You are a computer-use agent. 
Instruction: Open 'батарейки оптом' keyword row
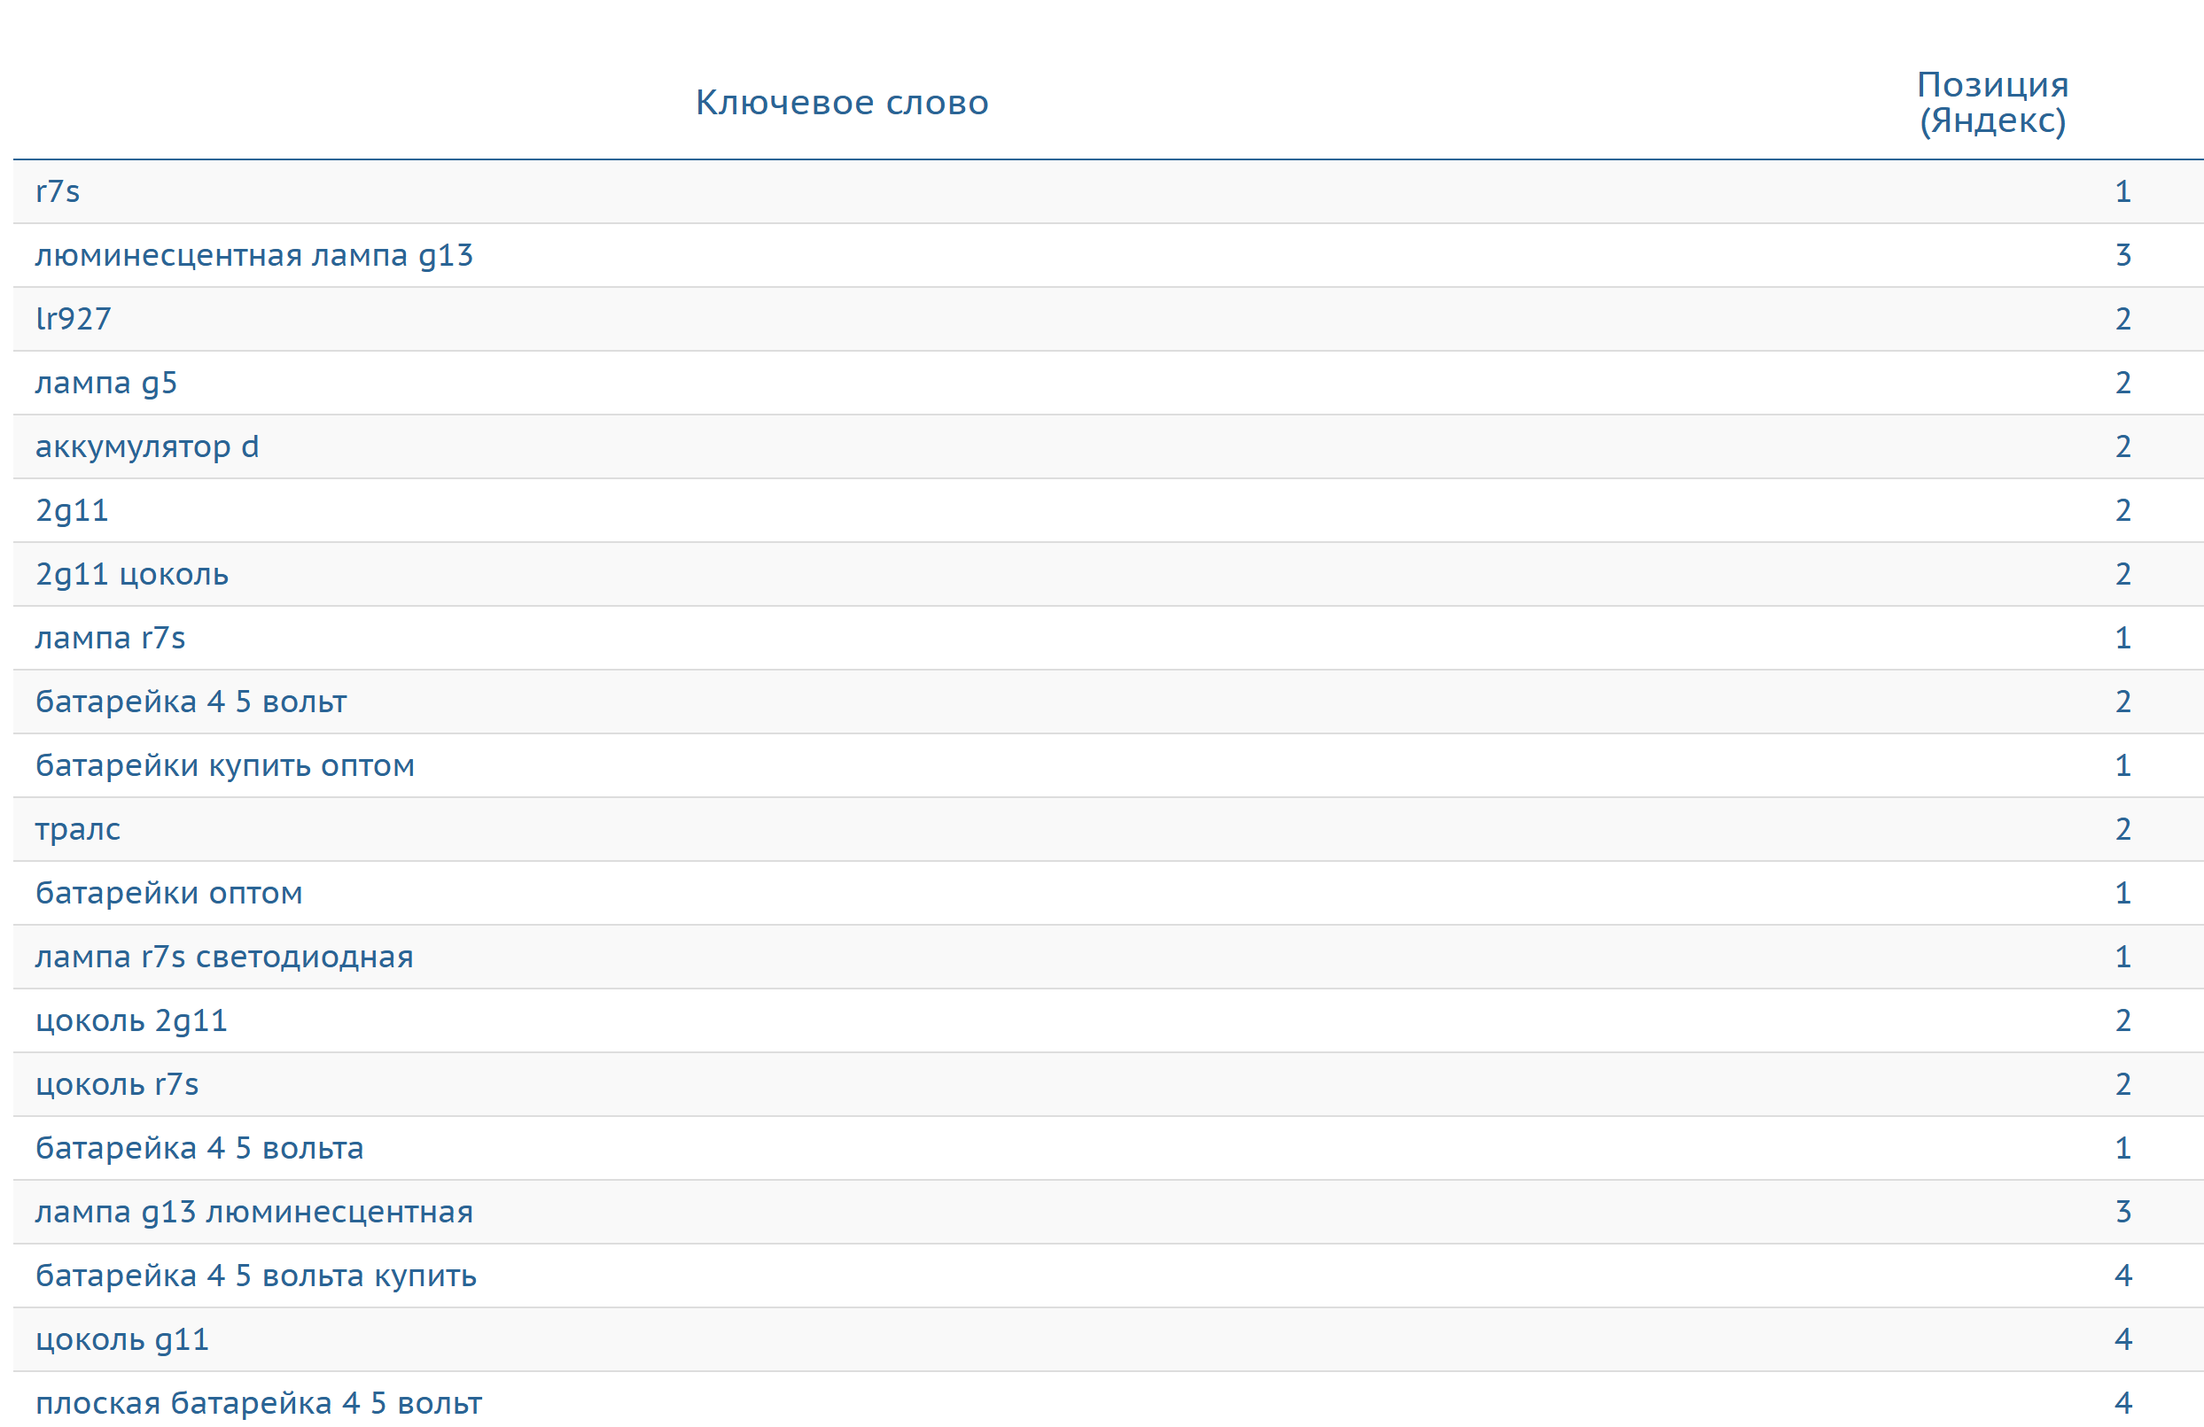(168, 893)
